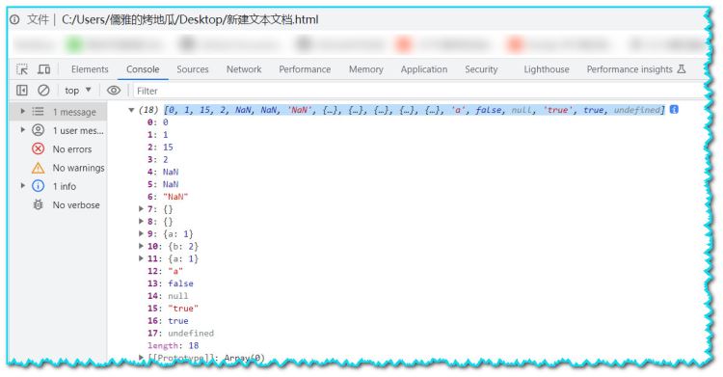Open live expression eye icon
Screen dimensions: 723x377
coord(114,91)
